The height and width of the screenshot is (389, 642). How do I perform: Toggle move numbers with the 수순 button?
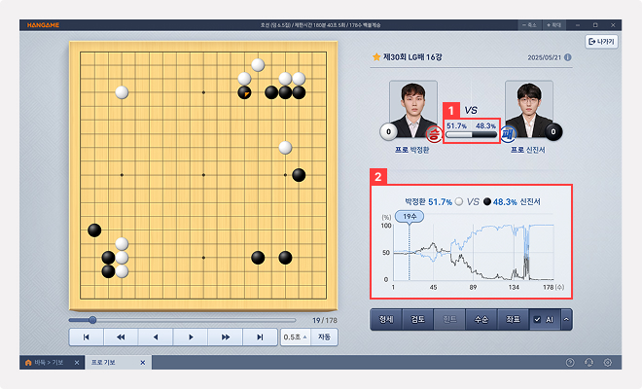coord(481,319)
